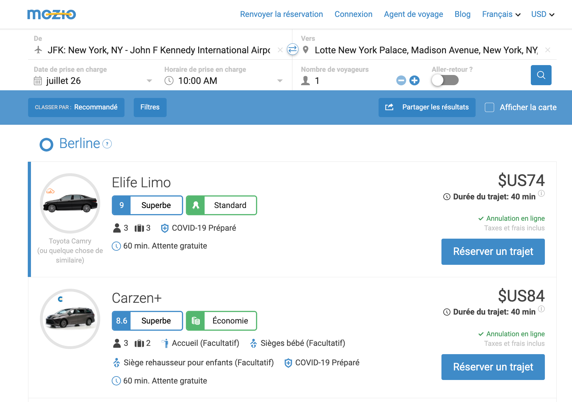The height and width of the screenshot is (402, 572).
Task: Click the Berline category circle icon
Action: pos(46,145)
